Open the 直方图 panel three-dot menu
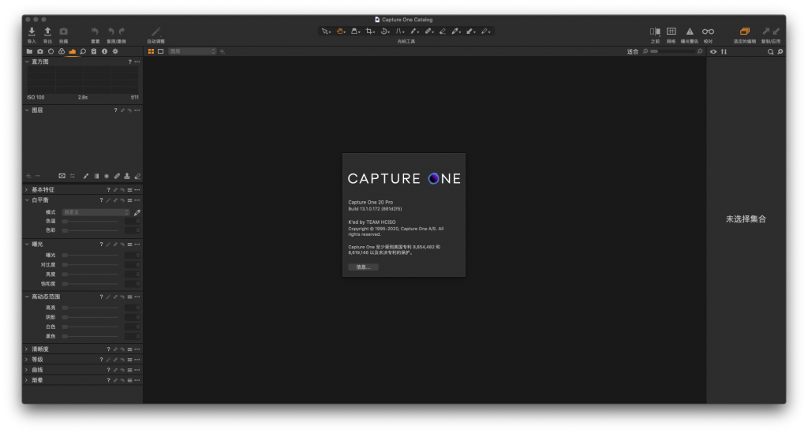The image size is (808, 433). tap(137, 62)
